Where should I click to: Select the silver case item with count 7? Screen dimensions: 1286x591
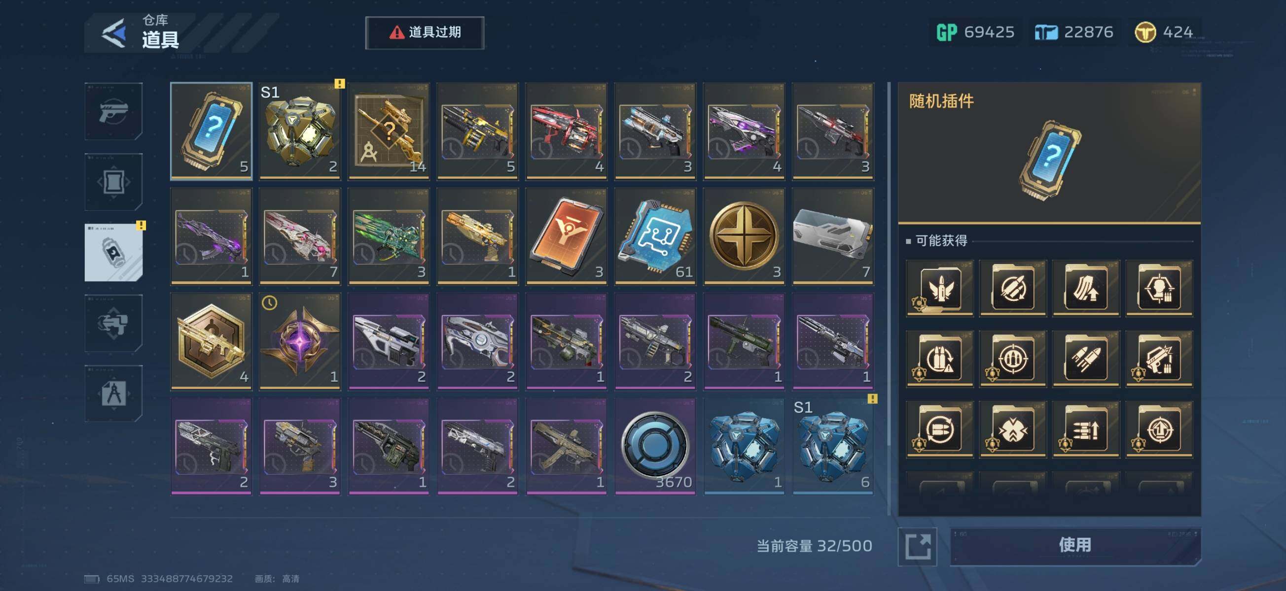point(833,236)
